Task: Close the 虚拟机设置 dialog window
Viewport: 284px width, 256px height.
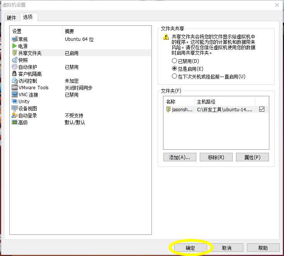Action: click(x=277, y=5)
